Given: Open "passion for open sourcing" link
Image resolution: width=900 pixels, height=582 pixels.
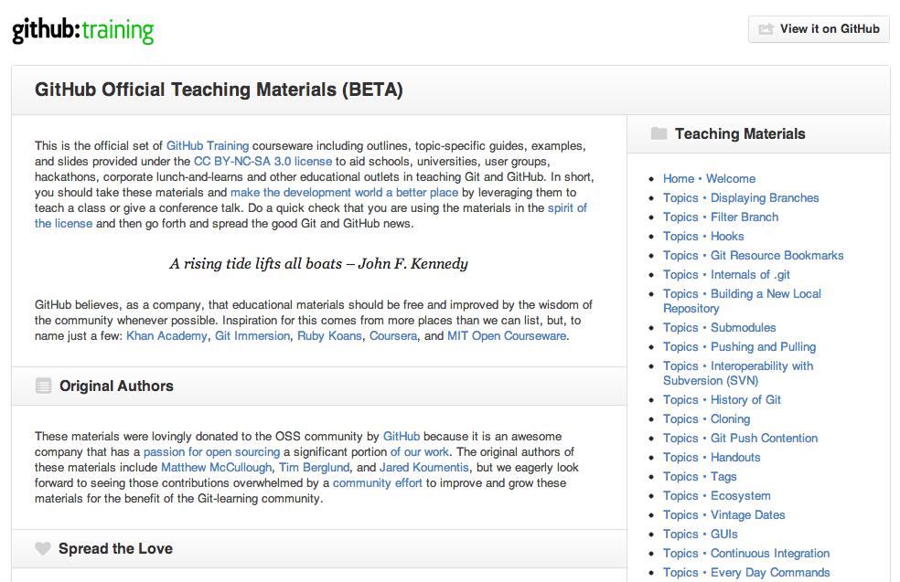Looking at the screenshot, I should pyautogui.click(x=212, y=452).
